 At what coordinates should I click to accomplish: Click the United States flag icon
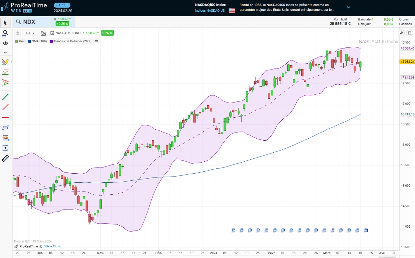[x=232, y=11]
